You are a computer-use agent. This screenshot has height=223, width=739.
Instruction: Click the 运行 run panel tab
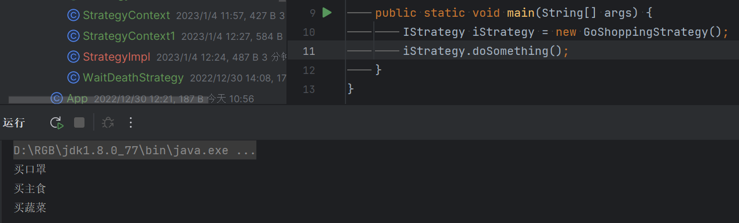(14, 122)
